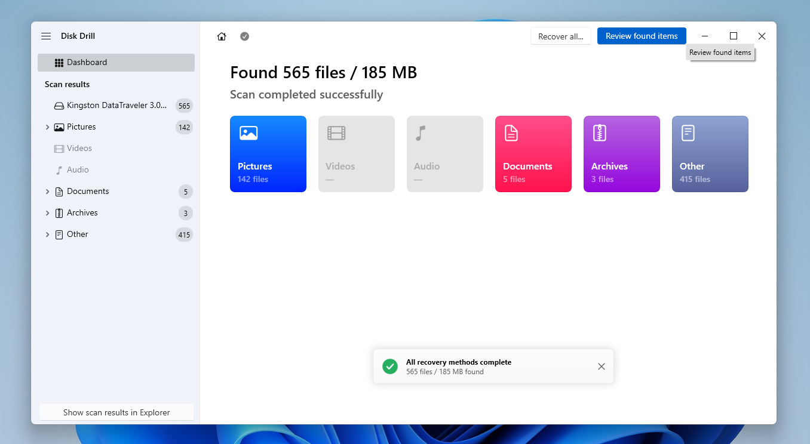Click Review found items button
Image resolution: width=810 pixels, height=444 pixels.
[x=642, y=36]
